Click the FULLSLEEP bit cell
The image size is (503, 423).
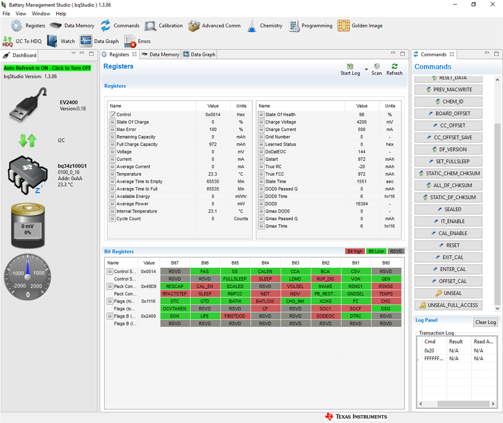point(235,279)
